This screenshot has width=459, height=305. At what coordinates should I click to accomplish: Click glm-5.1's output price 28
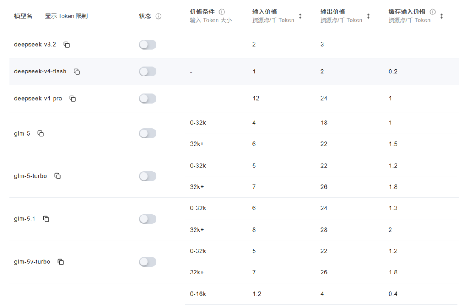click(x=324, y=230)
